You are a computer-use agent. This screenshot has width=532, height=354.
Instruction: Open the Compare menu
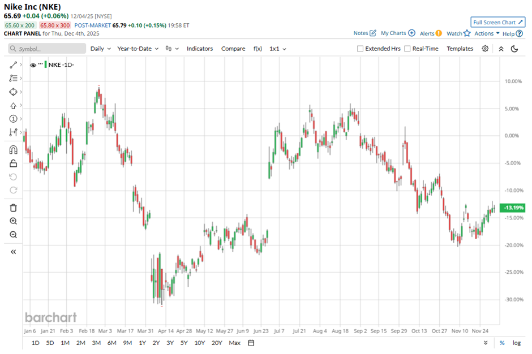[x=233, y=49]
